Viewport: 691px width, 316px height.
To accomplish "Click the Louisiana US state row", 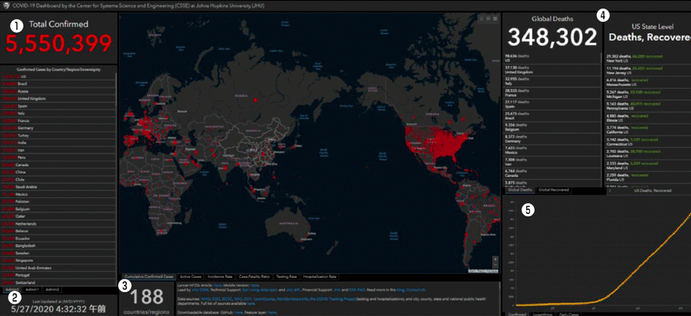I will point(648,153).
